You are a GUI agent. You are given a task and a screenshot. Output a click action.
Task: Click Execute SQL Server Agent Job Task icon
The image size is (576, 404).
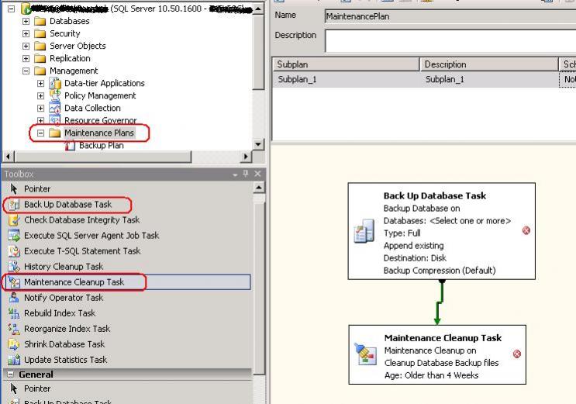(x=14, y=236)
